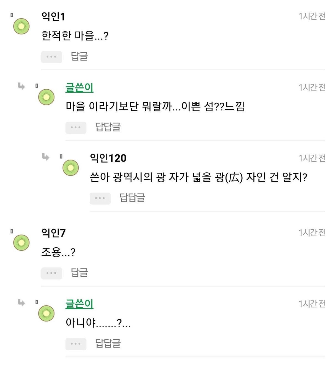Click 글쓴이 link above '마을 이라기보단' reply
Viewport: 332px width, 368px height.
pos(79,88)
